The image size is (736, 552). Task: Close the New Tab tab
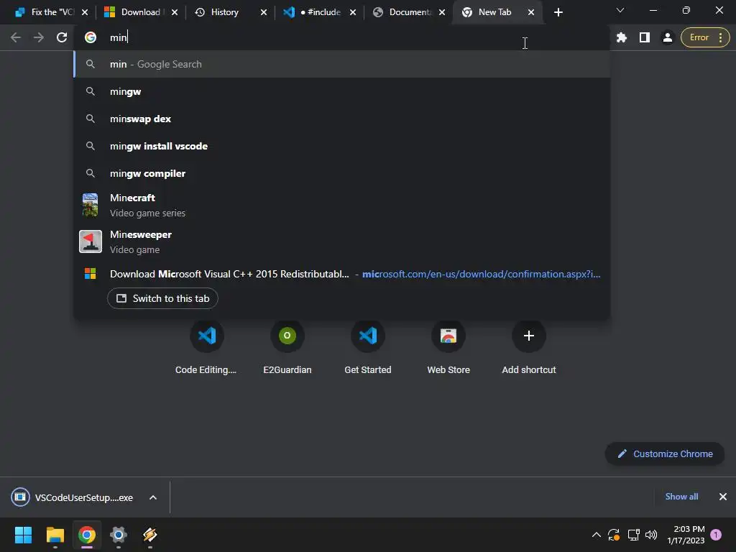[x=531, y=12]
